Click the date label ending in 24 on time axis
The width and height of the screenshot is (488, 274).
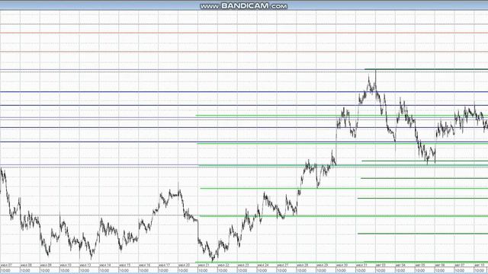(x=262, y=266)
